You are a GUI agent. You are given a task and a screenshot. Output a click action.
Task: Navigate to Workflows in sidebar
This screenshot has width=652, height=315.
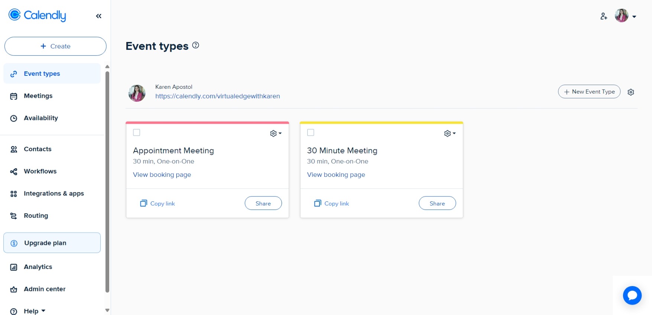[x=40, y=171]
